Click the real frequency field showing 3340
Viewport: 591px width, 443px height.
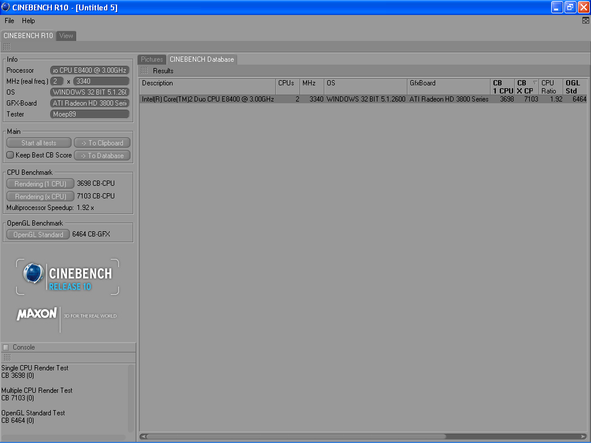tap(102, 81)
